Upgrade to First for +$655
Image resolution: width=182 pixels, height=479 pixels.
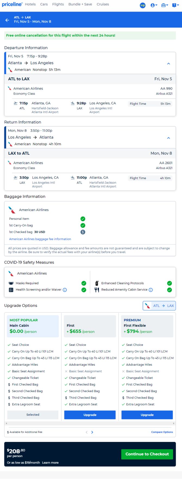[90, 415]
